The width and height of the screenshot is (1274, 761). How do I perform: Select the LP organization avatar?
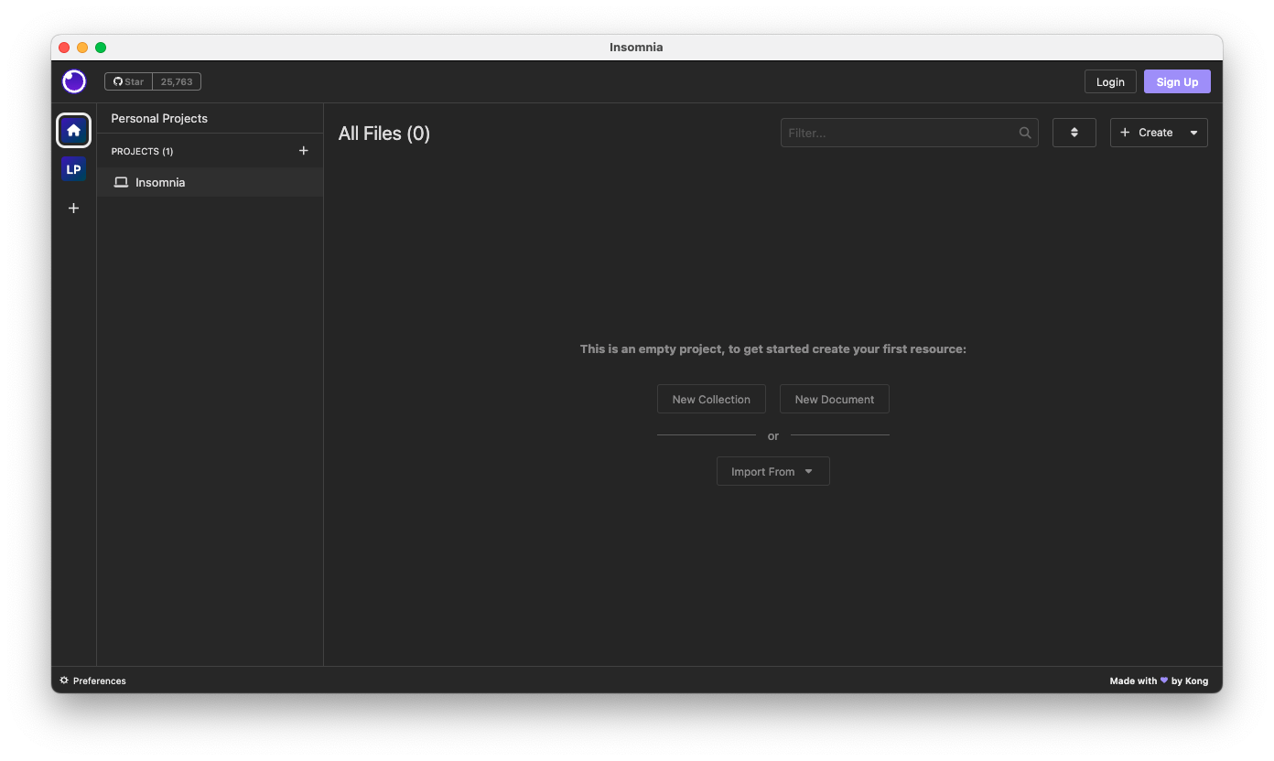(74, 169)
